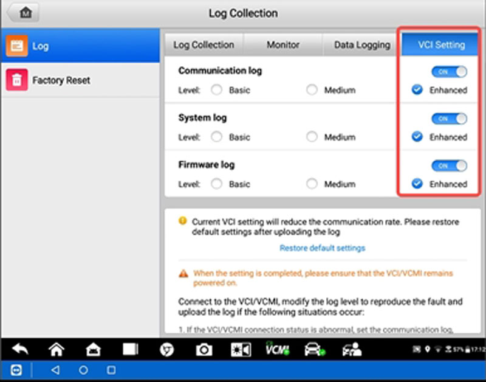Launch the Chrome browser icon
This screenshot has height=382, width=486.
pyautogui.click(x=166, y=350)
